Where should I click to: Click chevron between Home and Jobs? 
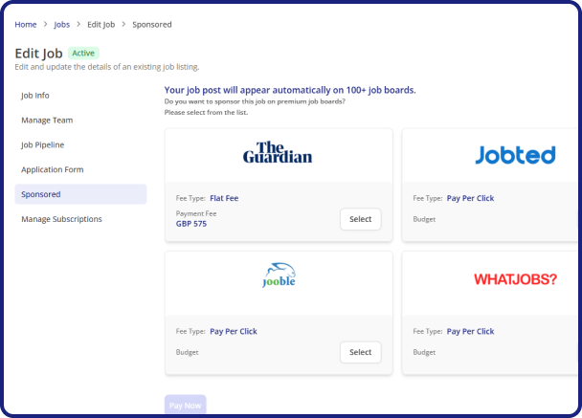tap(45, 24)
